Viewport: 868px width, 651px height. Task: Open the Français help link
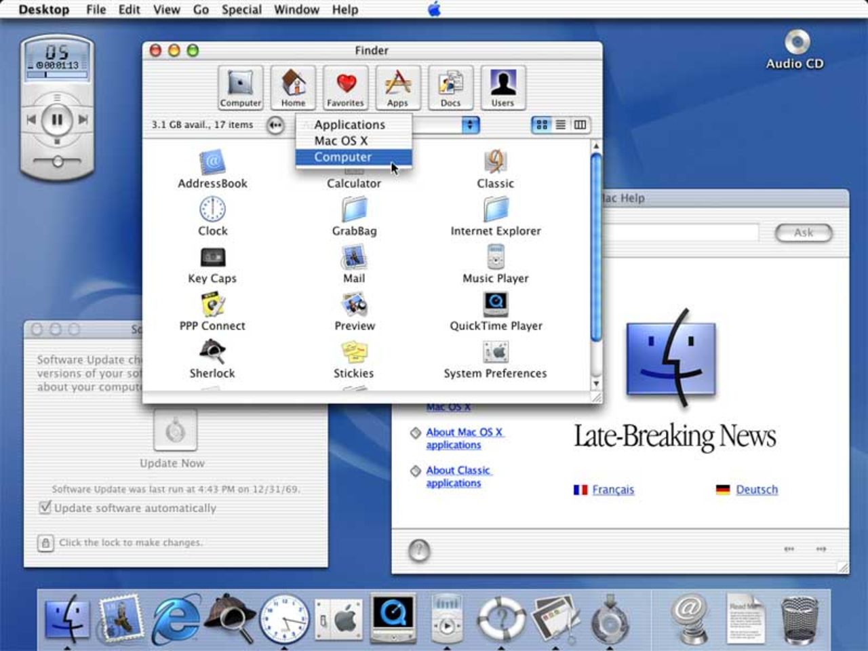point(612,489)
